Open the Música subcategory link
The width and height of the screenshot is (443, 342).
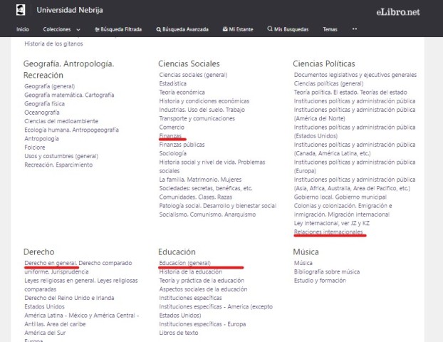point(303,263)
